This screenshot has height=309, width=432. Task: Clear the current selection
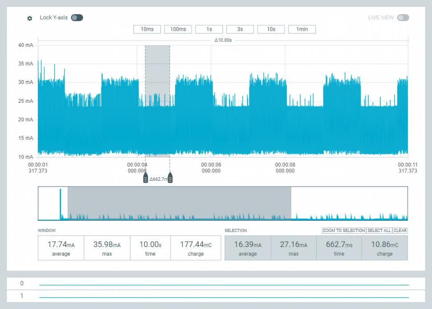point(400,231)
